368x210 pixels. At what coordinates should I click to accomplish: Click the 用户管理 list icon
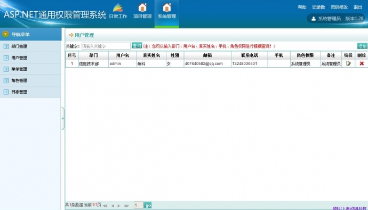tap(6, 58)
